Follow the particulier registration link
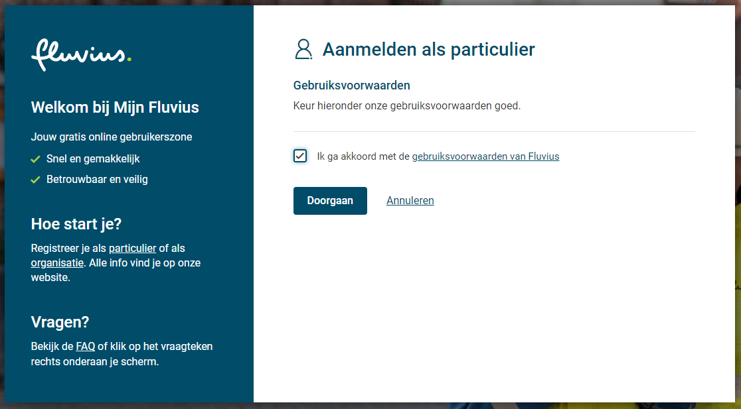741x409 pixels. [x=132, y=248]
